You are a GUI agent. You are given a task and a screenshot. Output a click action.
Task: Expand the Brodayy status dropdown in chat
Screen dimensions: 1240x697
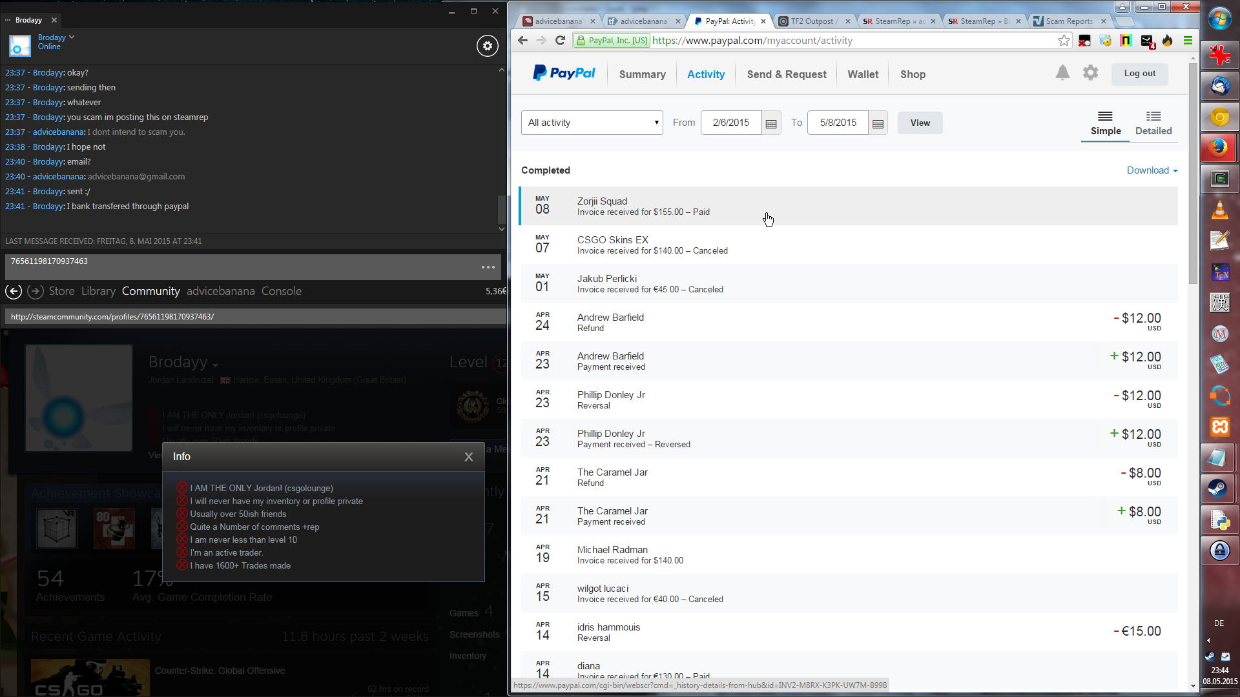click(72, 37)
